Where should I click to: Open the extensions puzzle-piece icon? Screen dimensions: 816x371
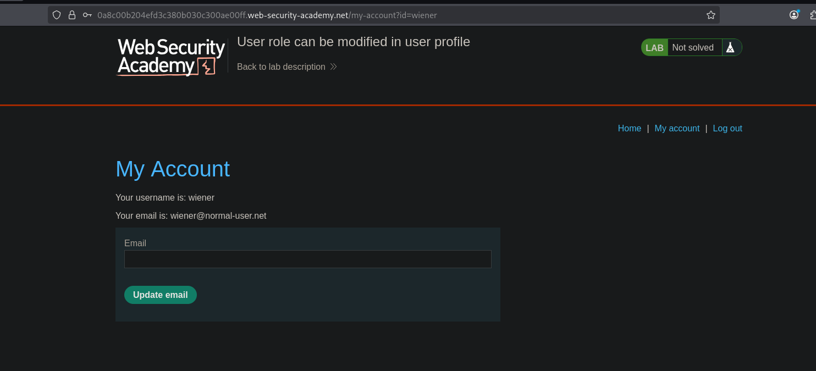click(813, 15)
